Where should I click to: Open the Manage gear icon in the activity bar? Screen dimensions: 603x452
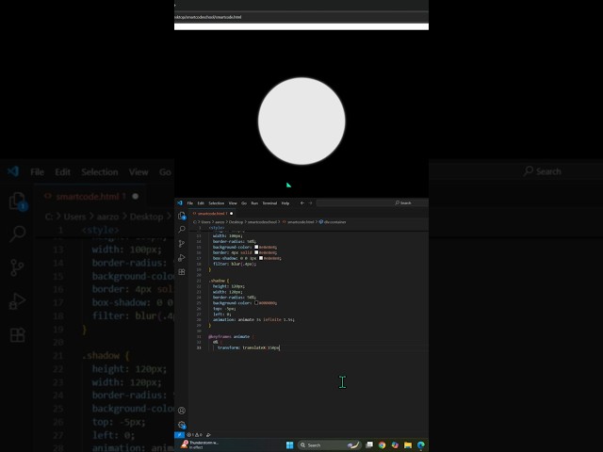182,425
